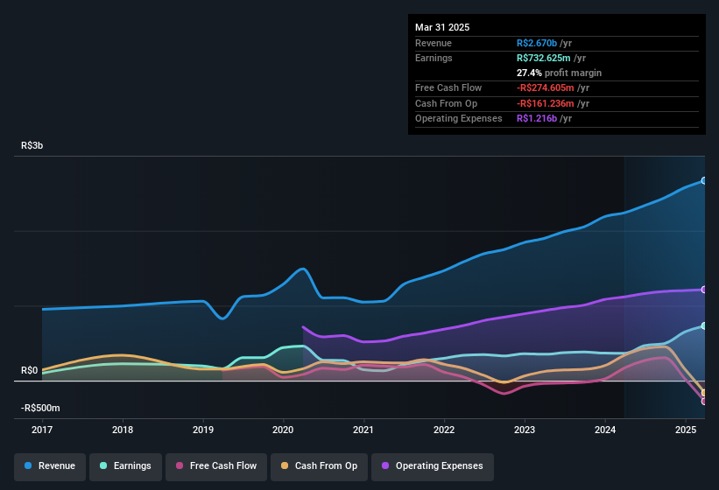Click the Earnings line endpoint marker
Image resolution: width=719 pixels, height=490 pixels.
click(x=704, y=325)
